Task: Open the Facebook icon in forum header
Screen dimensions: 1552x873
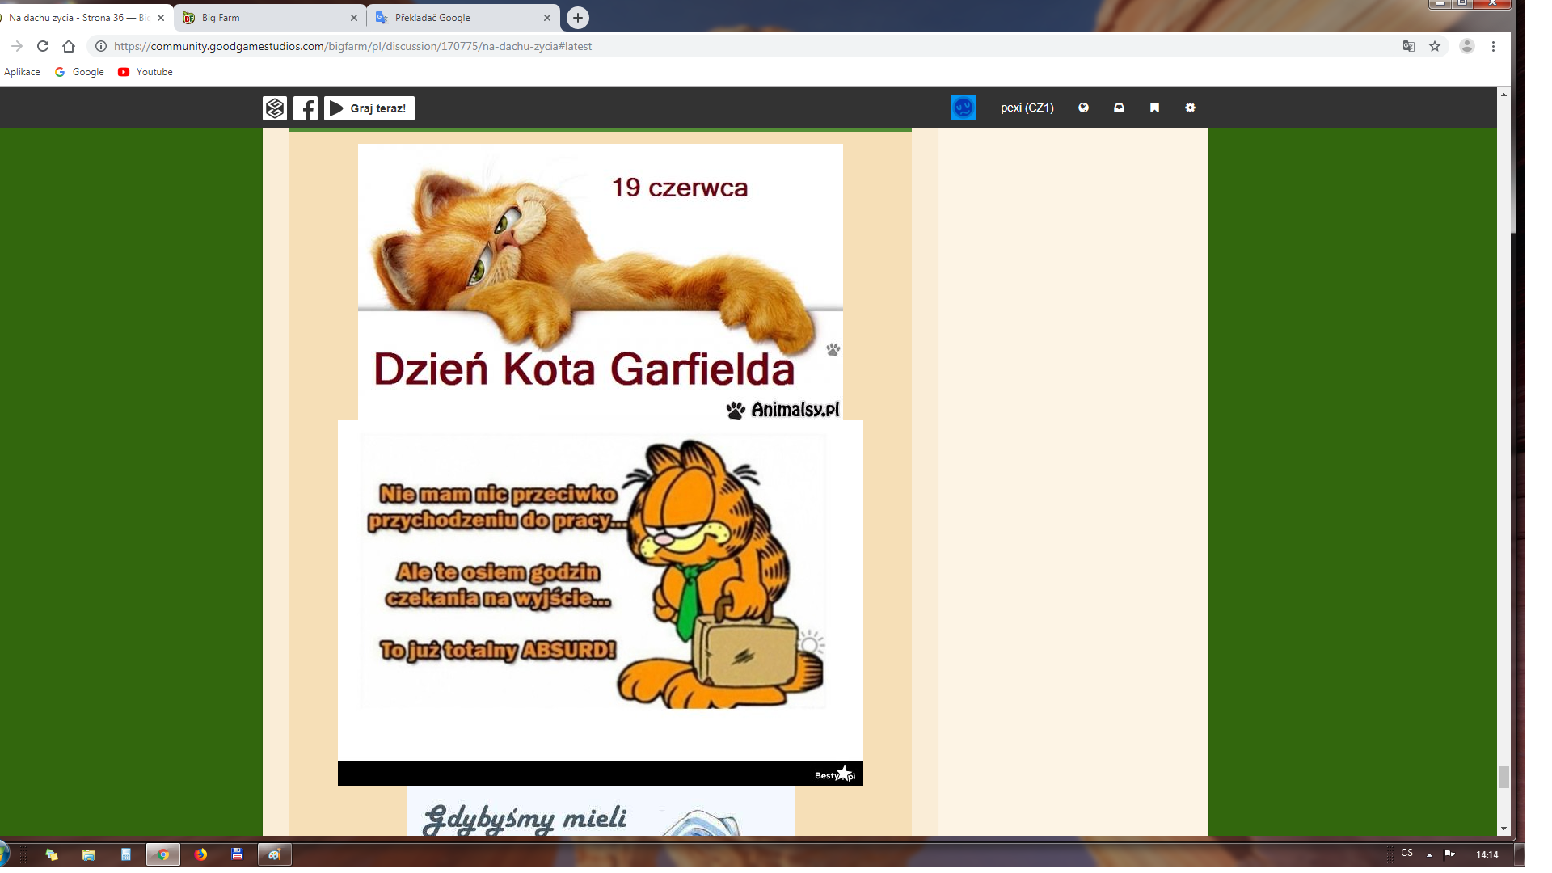Action: click(306, 108)
